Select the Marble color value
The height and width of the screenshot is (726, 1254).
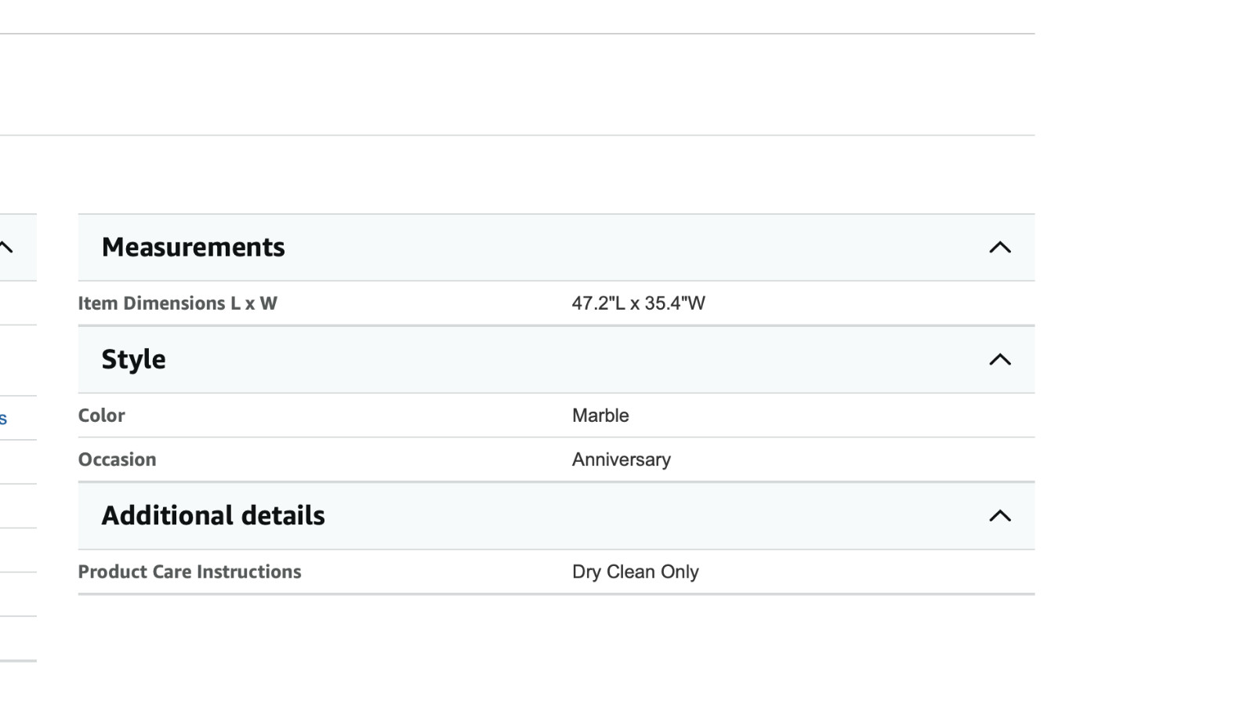tap(600, 416)
